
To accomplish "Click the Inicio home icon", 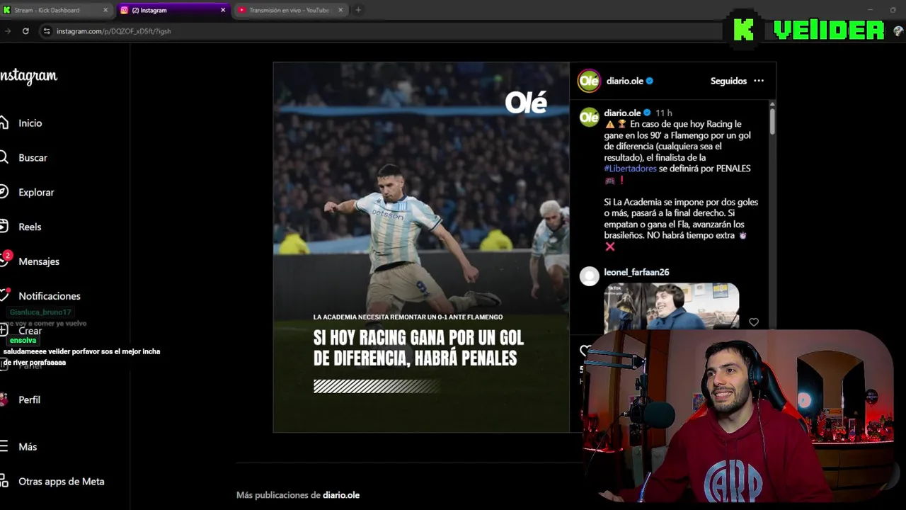I will pos(4,123).
